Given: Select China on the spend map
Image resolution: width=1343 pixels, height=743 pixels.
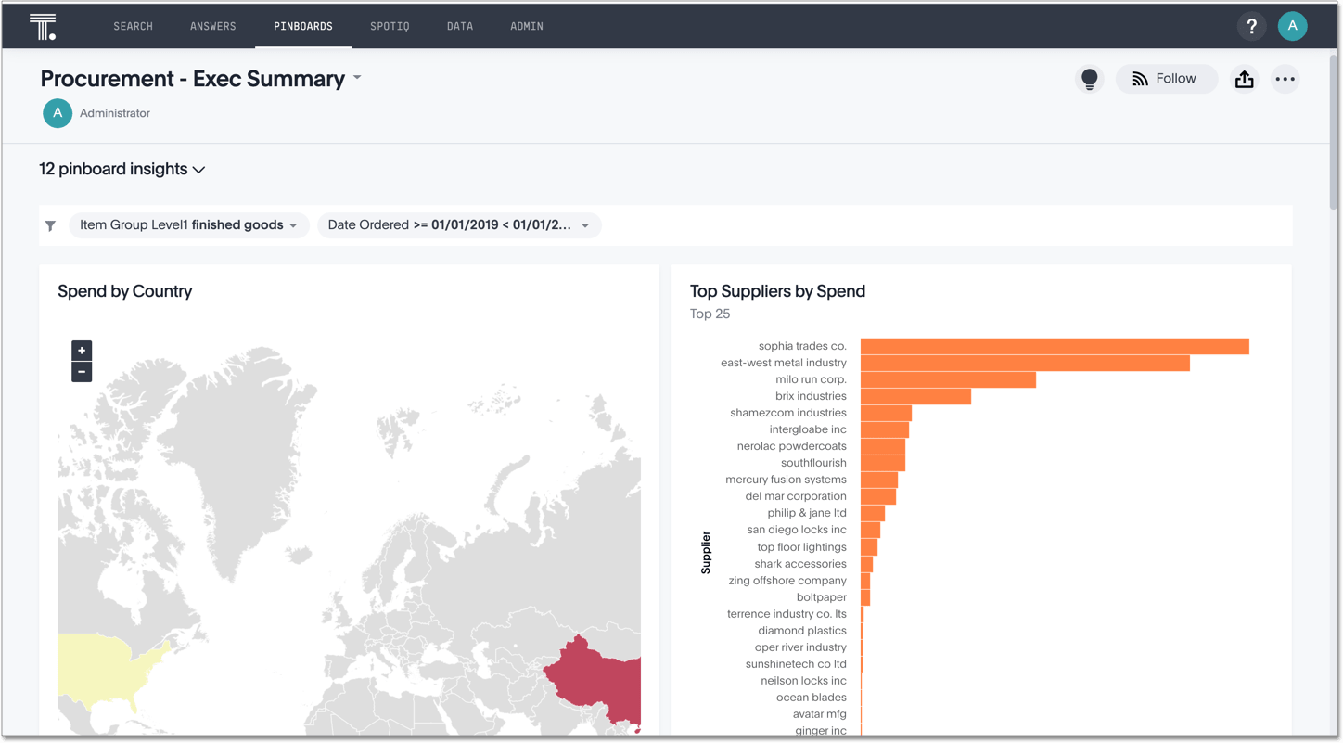Looking at the screenshot, I should tap(598, 682).
